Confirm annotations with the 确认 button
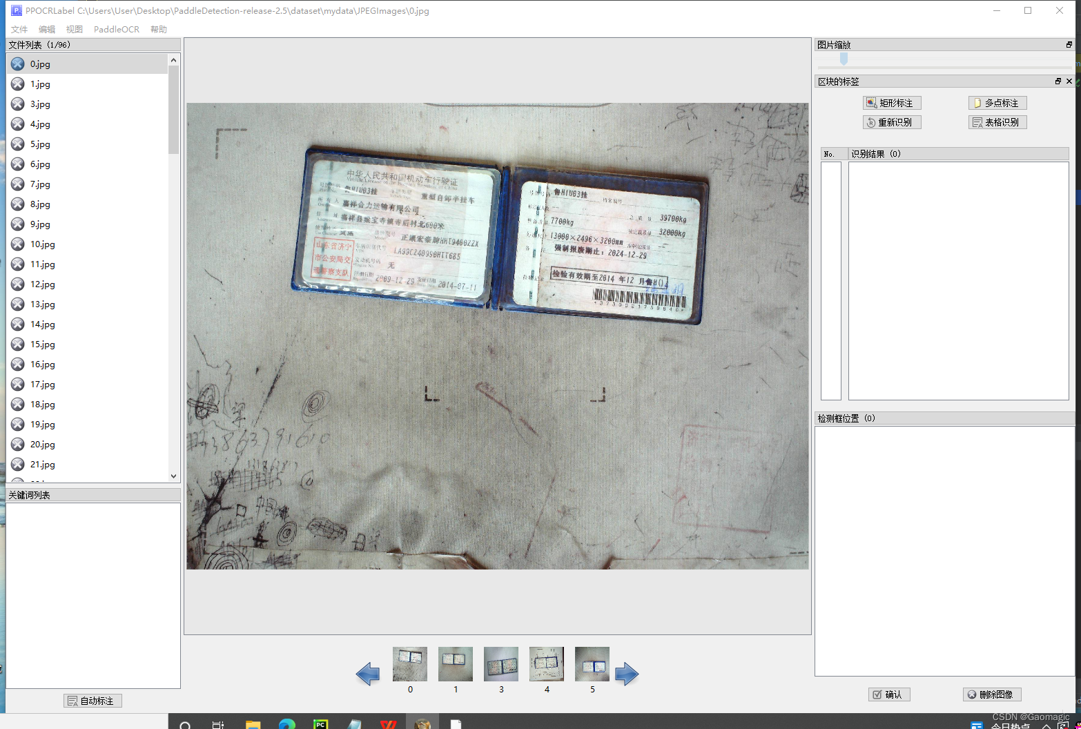 pyautogui.click(x=888, y=694)
